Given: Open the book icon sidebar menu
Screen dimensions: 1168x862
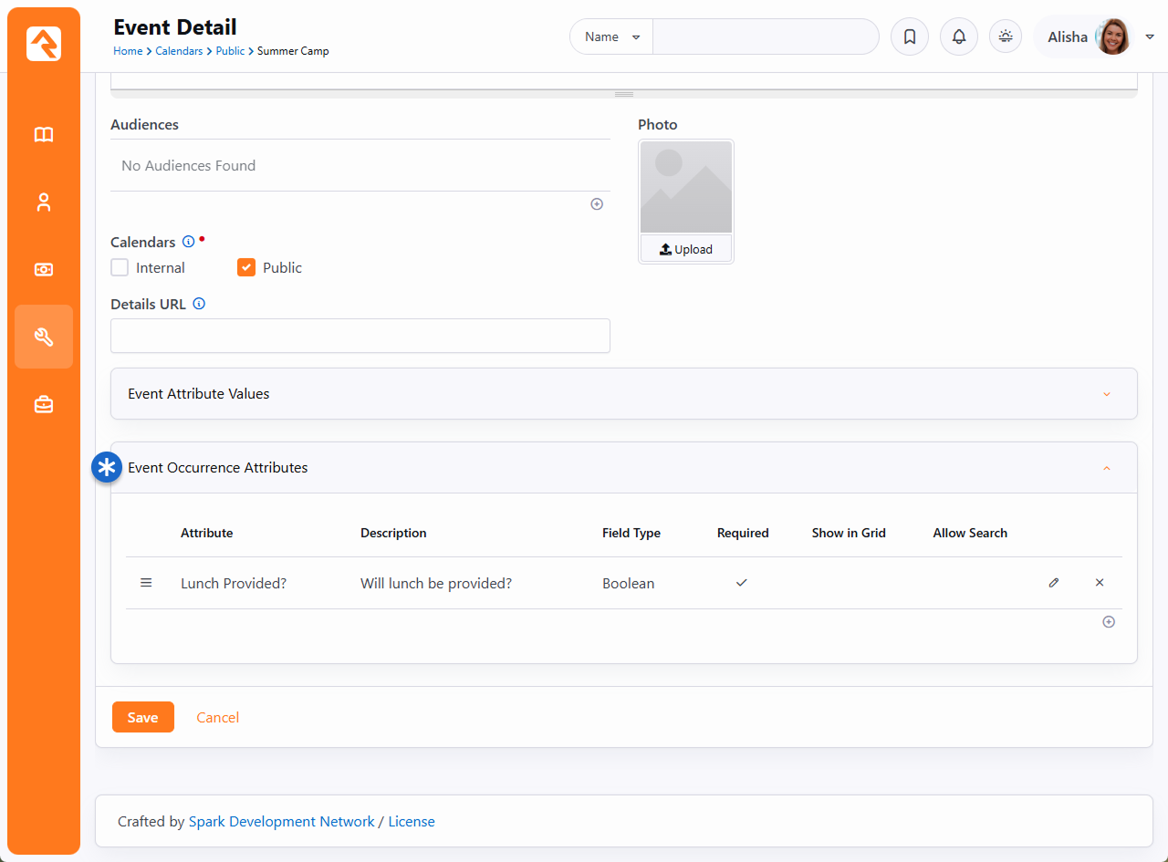Looking at the screenshot, I should pos(44,135).
